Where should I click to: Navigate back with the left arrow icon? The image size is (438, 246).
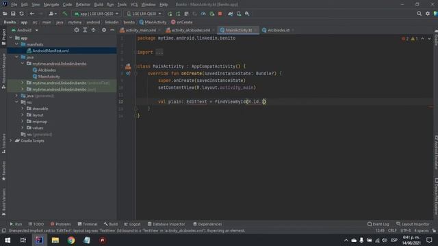pos(32,14)
